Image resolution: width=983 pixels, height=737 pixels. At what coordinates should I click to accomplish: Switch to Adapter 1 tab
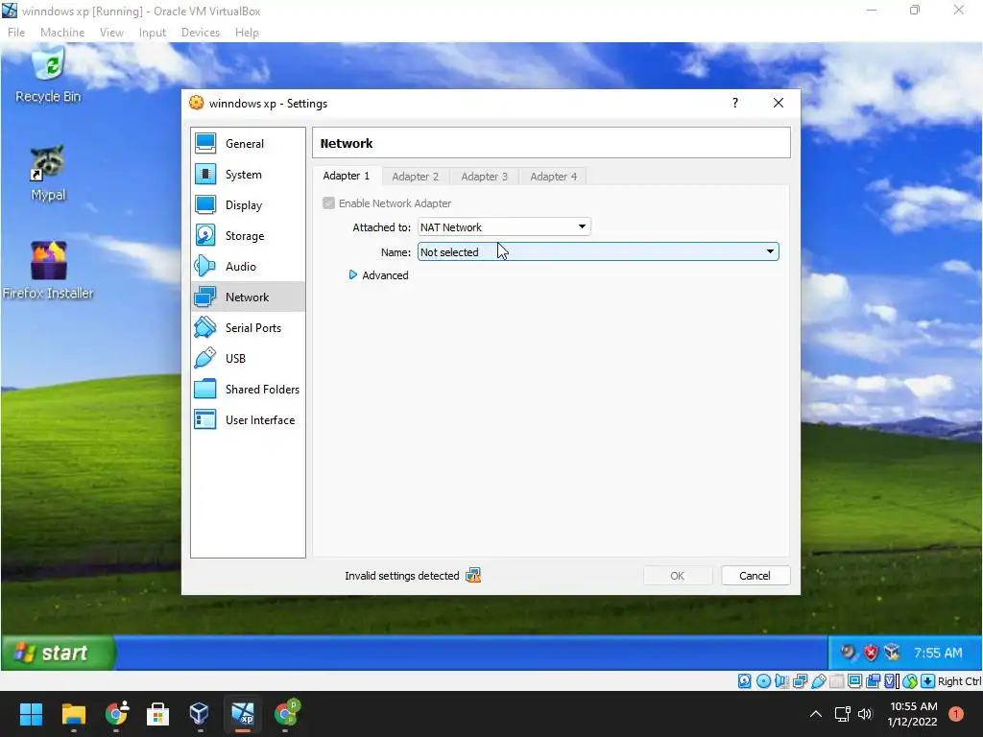[346, 176]
